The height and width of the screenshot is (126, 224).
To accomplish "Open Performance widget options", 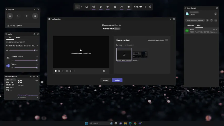I will [30, 76].
